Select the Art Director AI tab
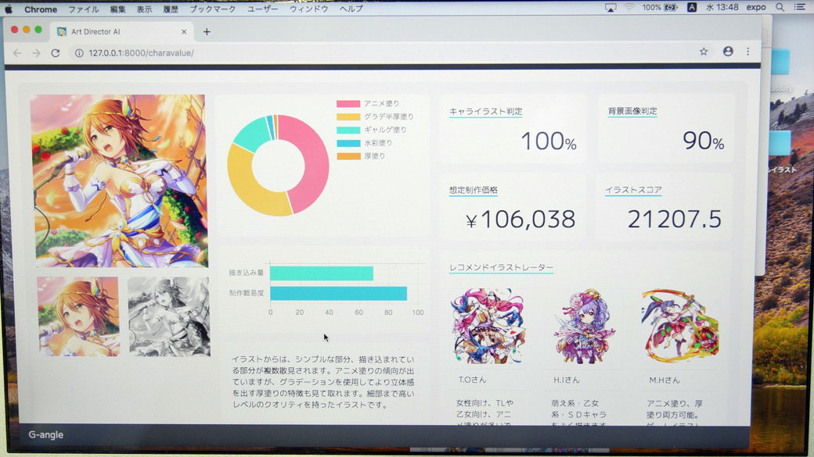Viewport: 814px width, 457px height. pos(122,31)
